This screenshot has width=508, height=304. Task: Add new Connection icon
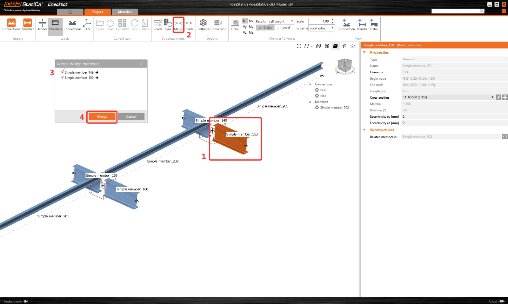click(347, 25)
